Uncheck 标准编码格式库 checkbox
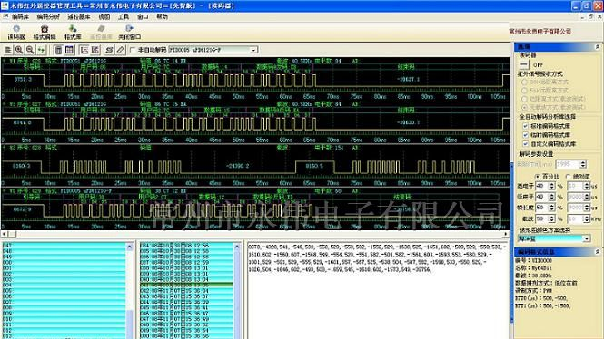Image resolution: width=604 pixels, height=339 pixels. (x=525, y=126)
